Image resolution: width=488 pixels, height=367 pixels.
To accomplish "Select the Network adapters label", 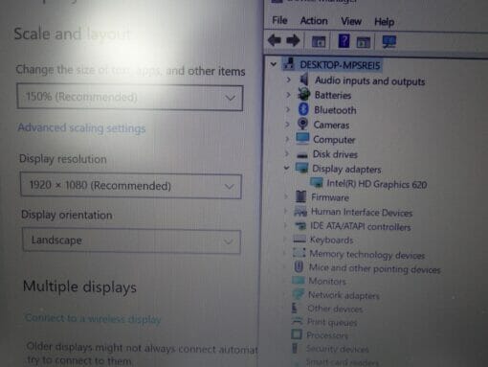I will (x=344, y=295).
